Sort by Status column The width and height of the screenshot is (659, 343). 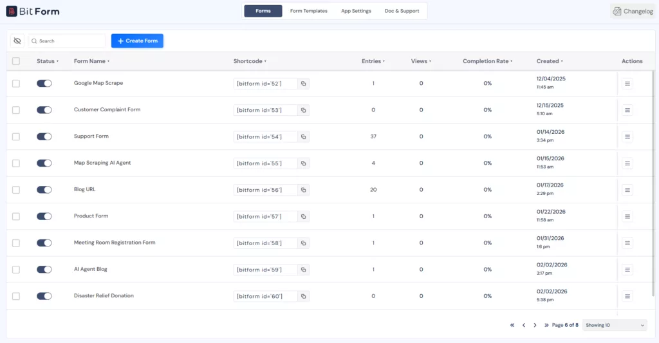click(x=47, y=61)
